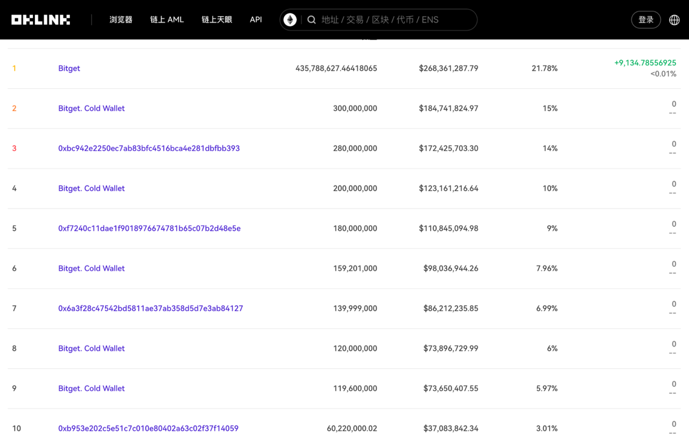Open rank 2 Bitget. Cold Wallet link

click(92, 109)
